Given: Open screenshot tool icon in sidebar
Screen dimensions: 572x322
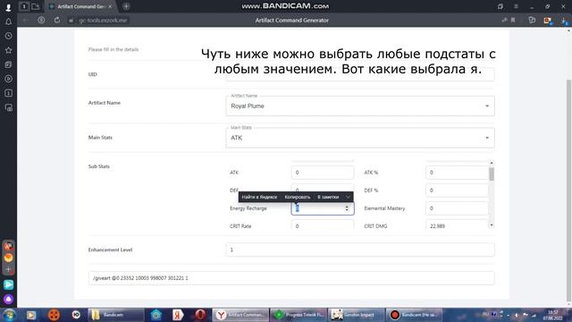Looking at the screenshot, I should (8, 107).
